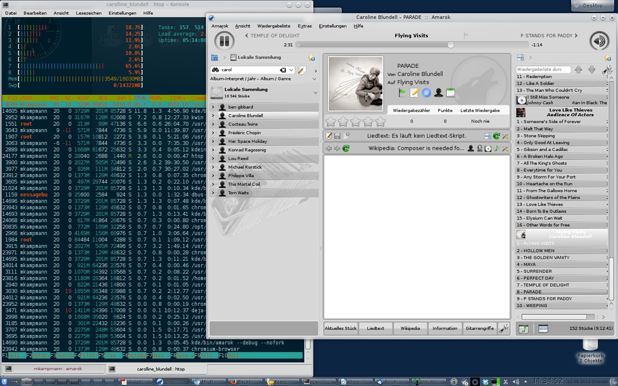This screenshot has width=618, height=386.
Task: Rate the track five stars
Action: point(381,122)
